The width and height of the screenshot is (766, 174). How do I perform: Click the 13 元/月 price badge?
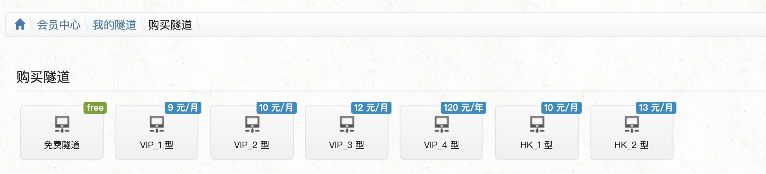(x=656, y=108)
